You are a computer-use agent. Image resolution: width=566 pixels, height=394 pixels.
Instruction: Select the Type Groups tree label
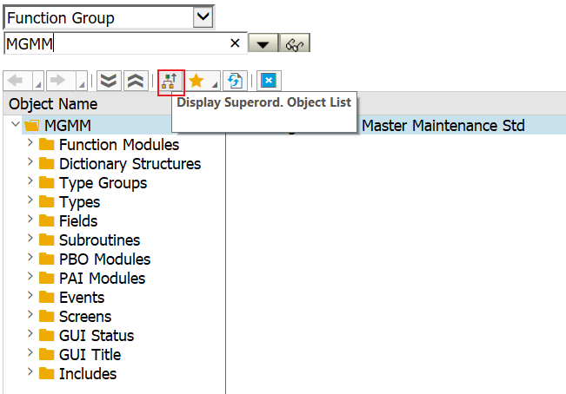(103, 183)
